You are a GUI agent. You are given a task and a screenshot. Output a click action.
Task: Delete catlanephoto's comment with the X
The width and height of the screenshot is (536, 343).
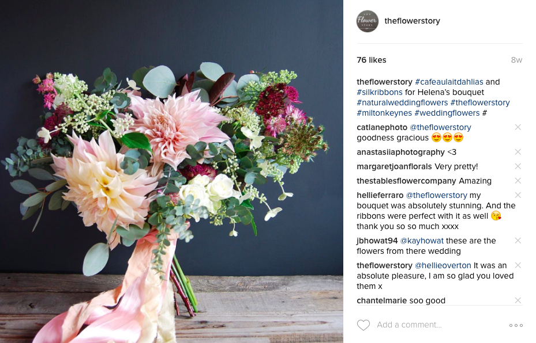[x=518, y=127]
